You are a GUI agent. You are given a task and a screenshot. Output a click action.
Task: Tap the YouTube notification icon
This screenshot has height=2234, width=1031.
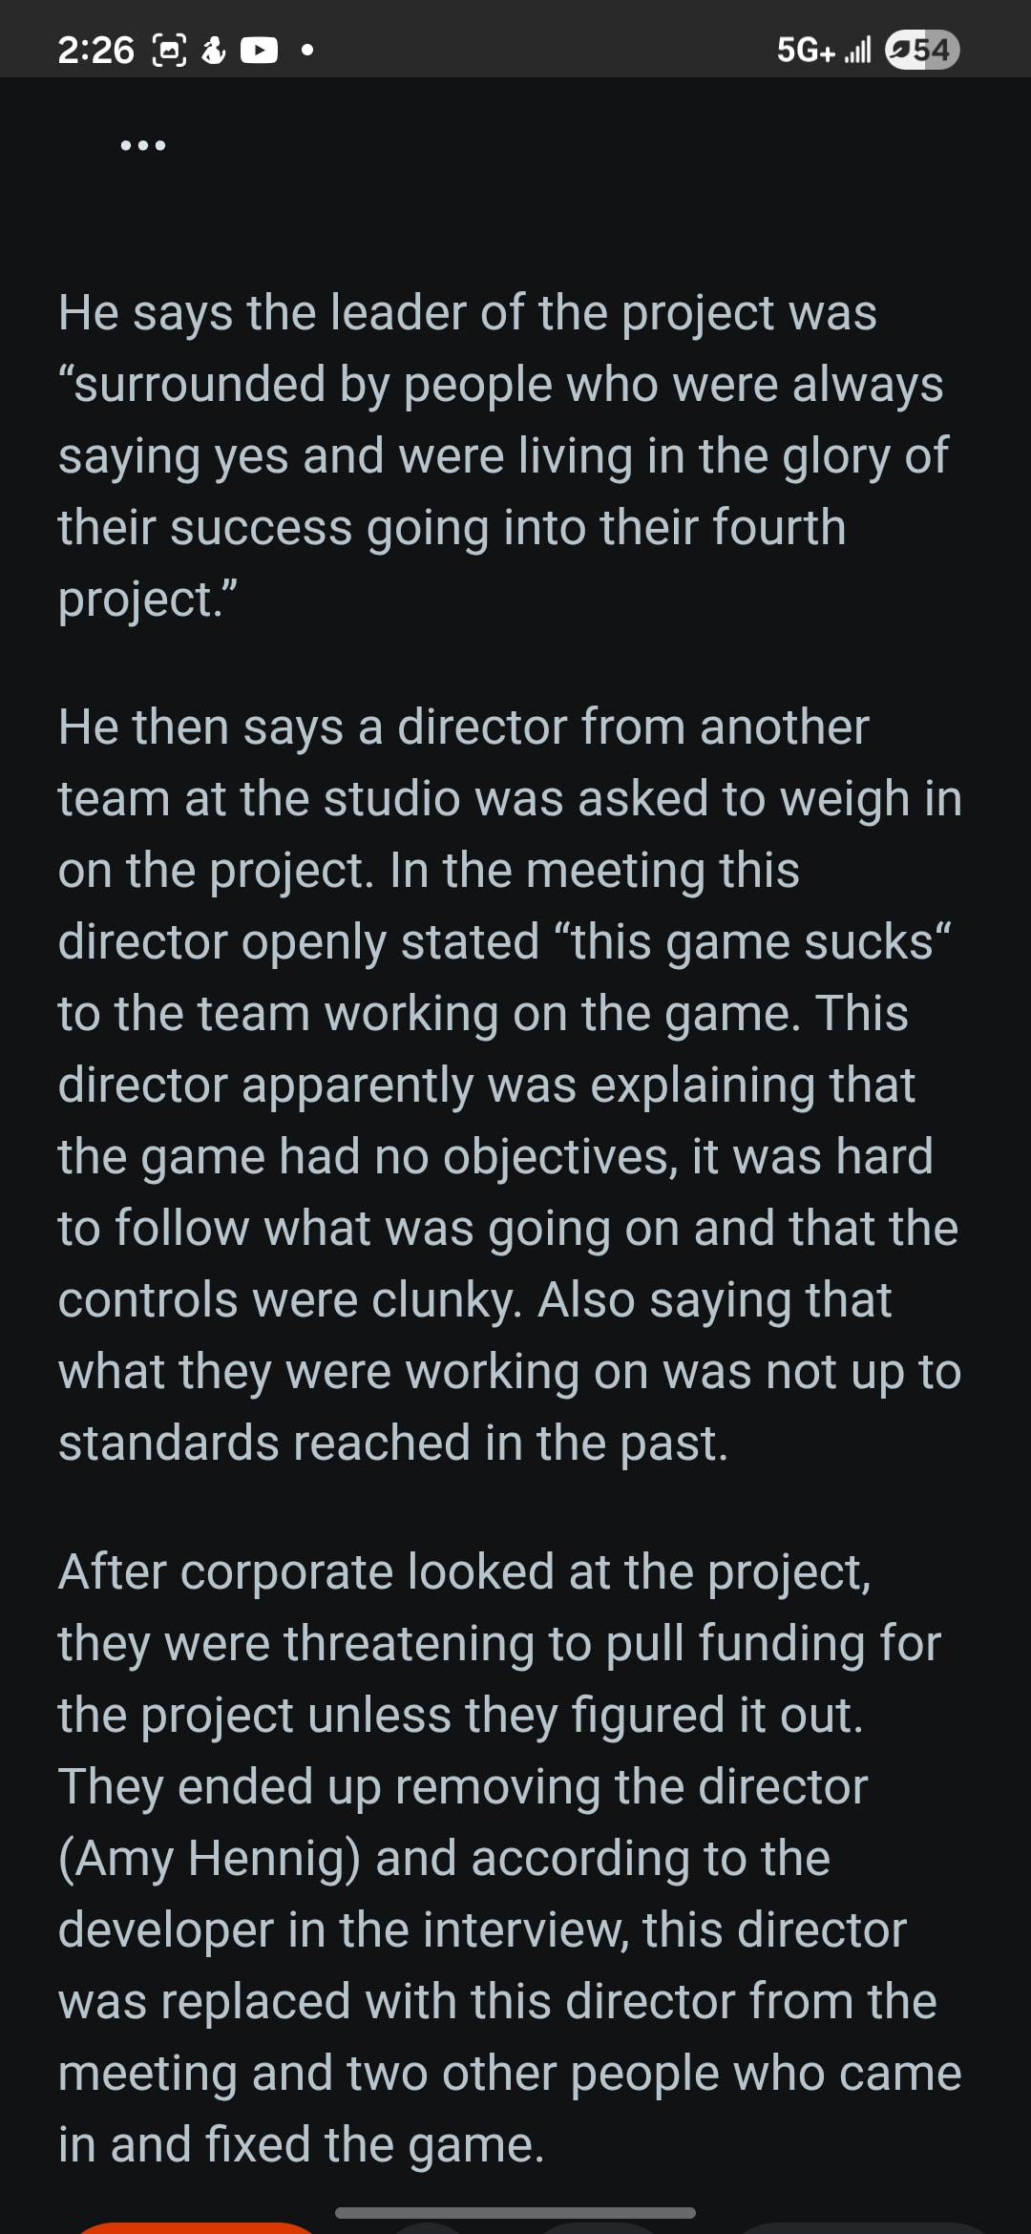pyautogui.click(x=259, y=50)
